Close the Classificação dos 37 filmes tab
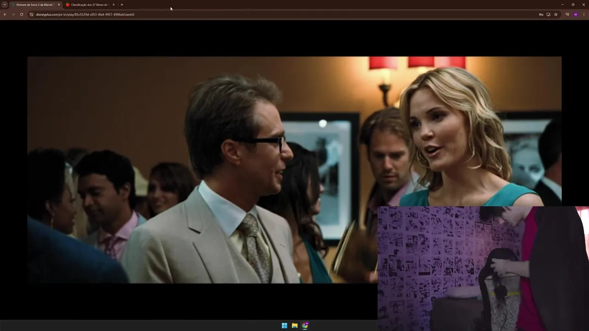 click(114, 5)
